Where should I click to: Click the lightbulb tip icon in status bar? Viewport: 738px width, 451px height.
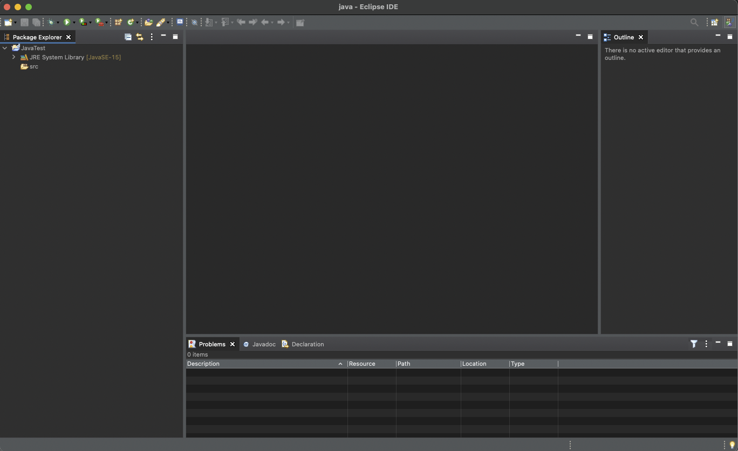click(732, 445)
